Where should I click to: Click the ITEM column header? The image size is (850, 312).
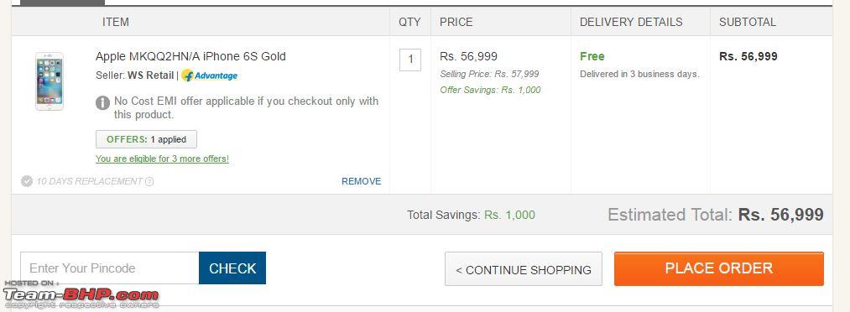116,22
